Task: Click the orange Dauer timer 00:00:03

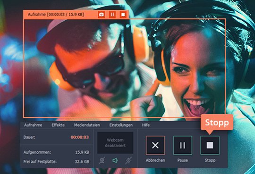Action: [x=80, y=137]
